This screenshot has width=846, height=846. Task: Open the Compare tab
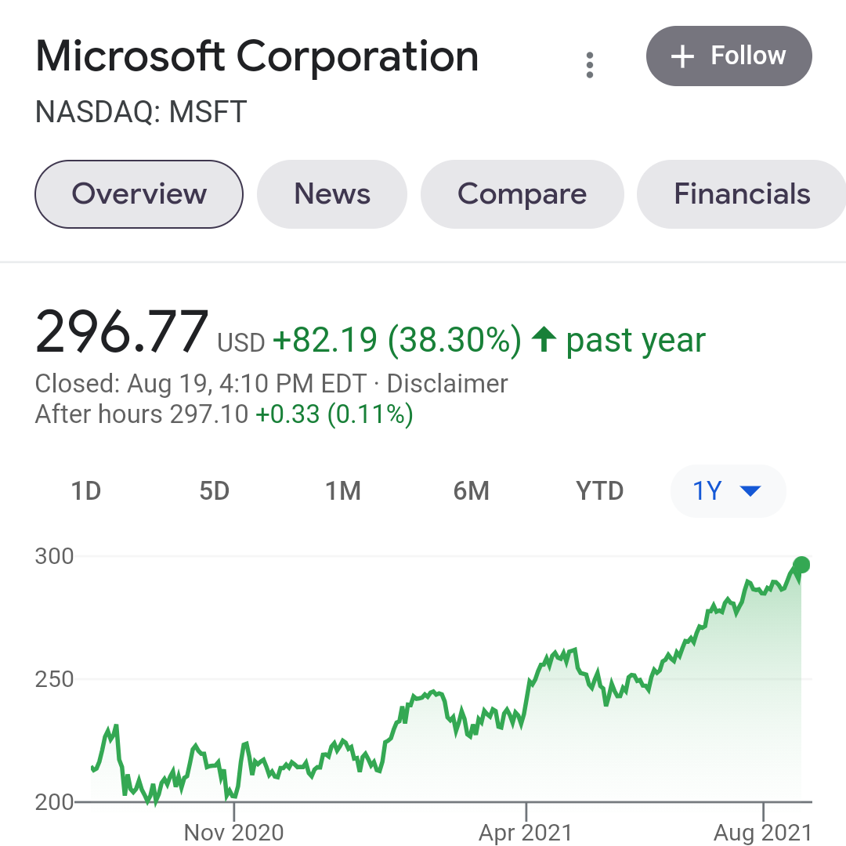522,193
